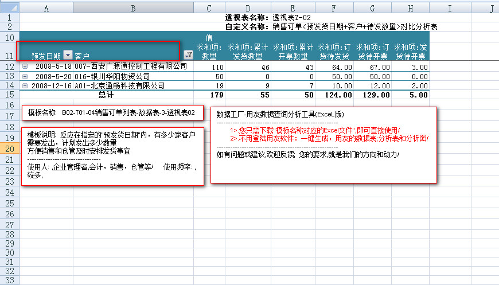The image size is (499, 285).
Task: Open the 客户 column filter button
Action: (x=188, y=55)
